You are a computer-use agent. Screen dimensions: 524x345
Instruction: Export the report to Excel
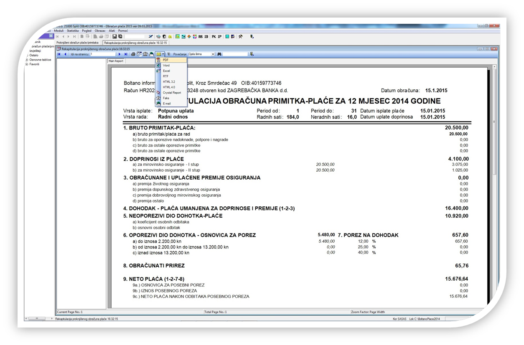(x=167, y=71)
